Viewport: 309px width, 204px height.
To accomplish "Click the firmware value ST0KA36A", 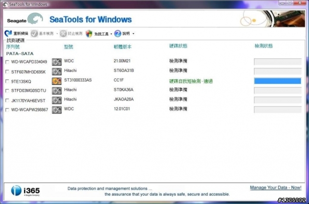I will click(124, 90).
